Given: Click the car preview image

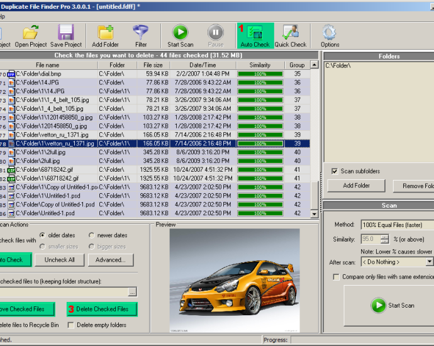Looking at the screenshot, I should (x=235, y=281).
